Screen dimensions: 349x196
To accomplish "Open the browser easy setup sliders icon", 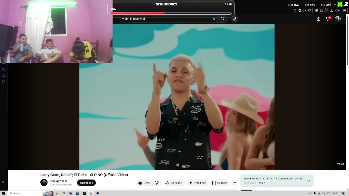I will click(x=345, y=11).
